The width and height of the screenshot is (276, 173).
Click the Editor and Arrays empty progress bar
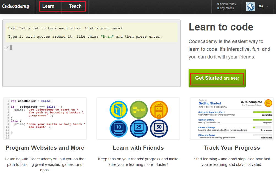(x=262, y=135)
